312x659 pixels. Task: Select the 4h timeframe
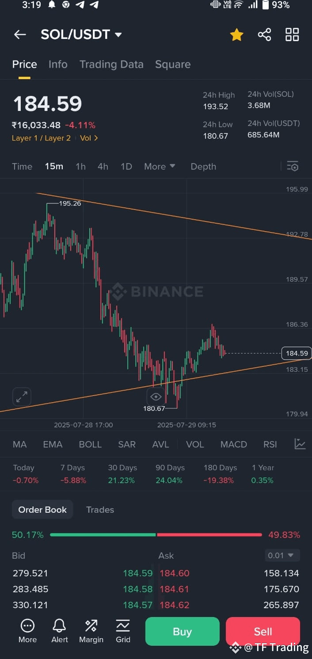point(103,166)
